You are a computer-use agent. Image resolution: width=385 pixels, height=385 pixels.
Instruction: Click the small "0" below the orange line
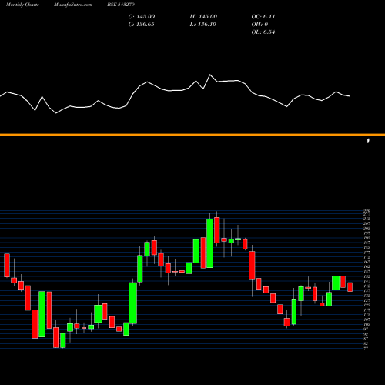pyautogui.click(x=368, y=141)
